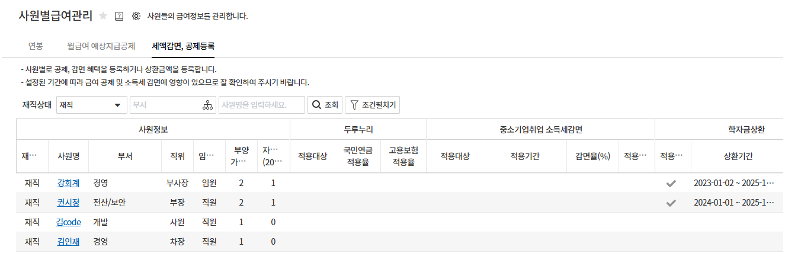Open the settings gear icon

136,16
